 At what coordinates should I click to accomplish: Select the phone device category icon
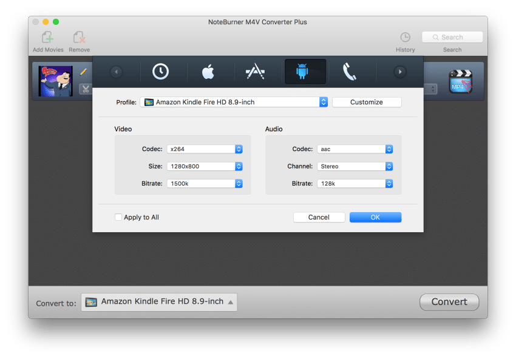tap(351, 71)
